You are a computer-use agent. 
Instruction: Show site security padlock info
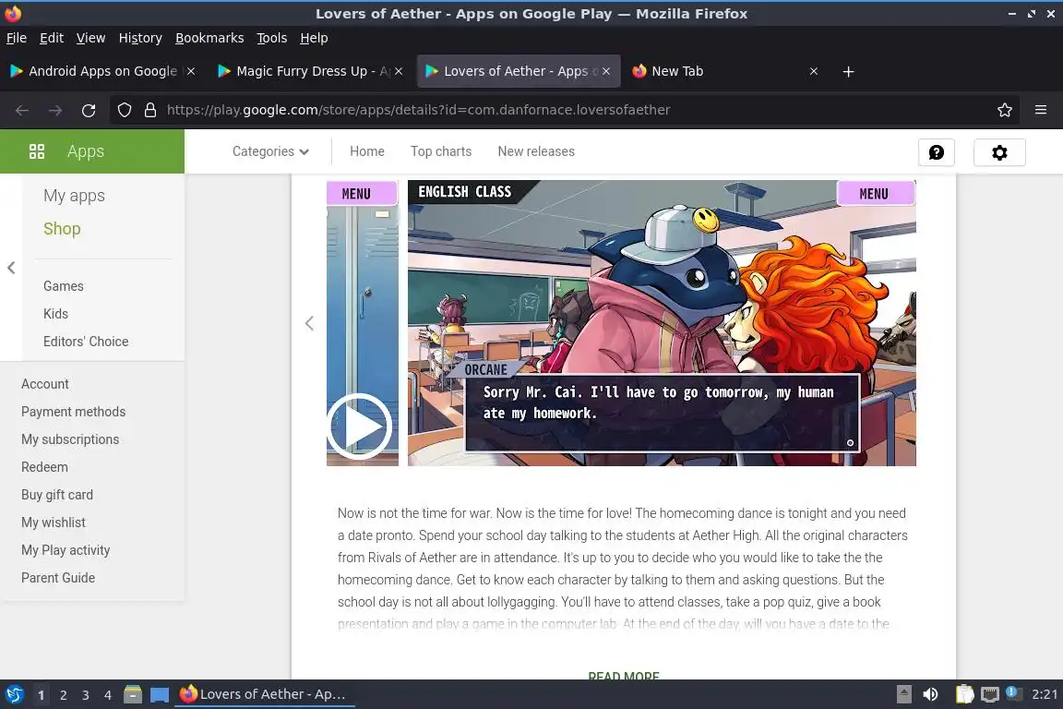tap(150, 110)
